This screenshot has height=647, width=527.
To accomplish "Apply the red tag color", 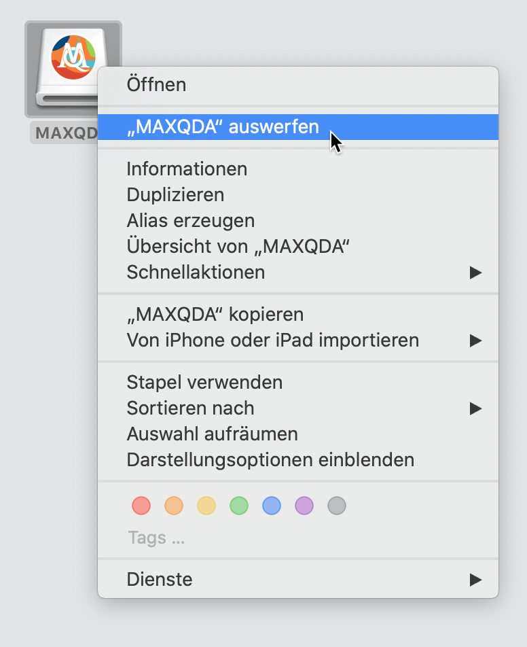I will coord(141,506).
